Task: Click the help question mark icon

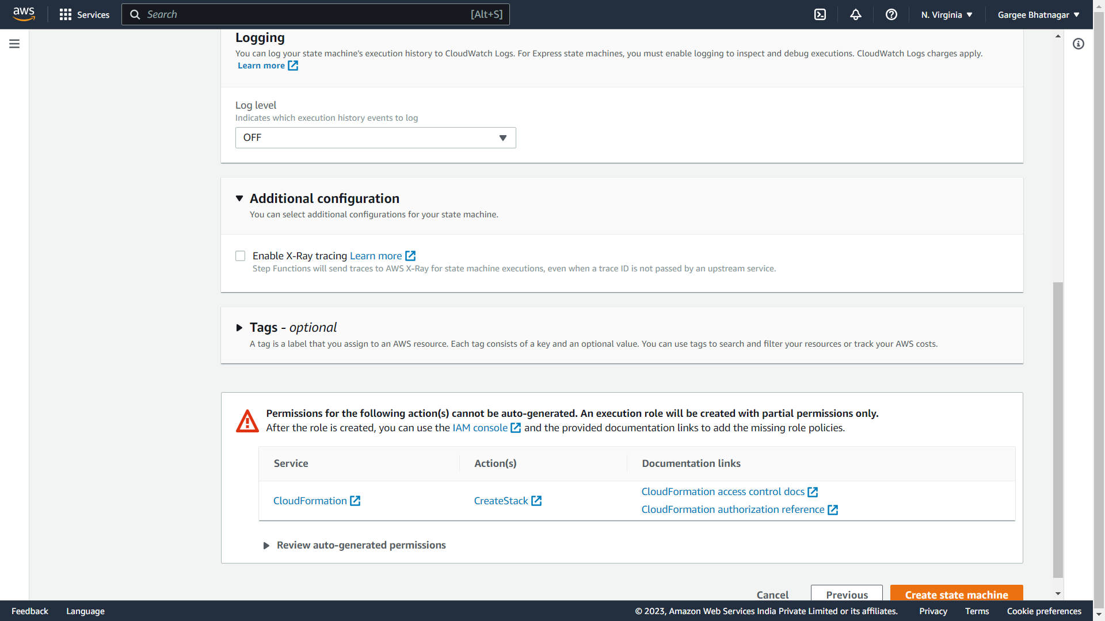Action: tap(891, 14)
